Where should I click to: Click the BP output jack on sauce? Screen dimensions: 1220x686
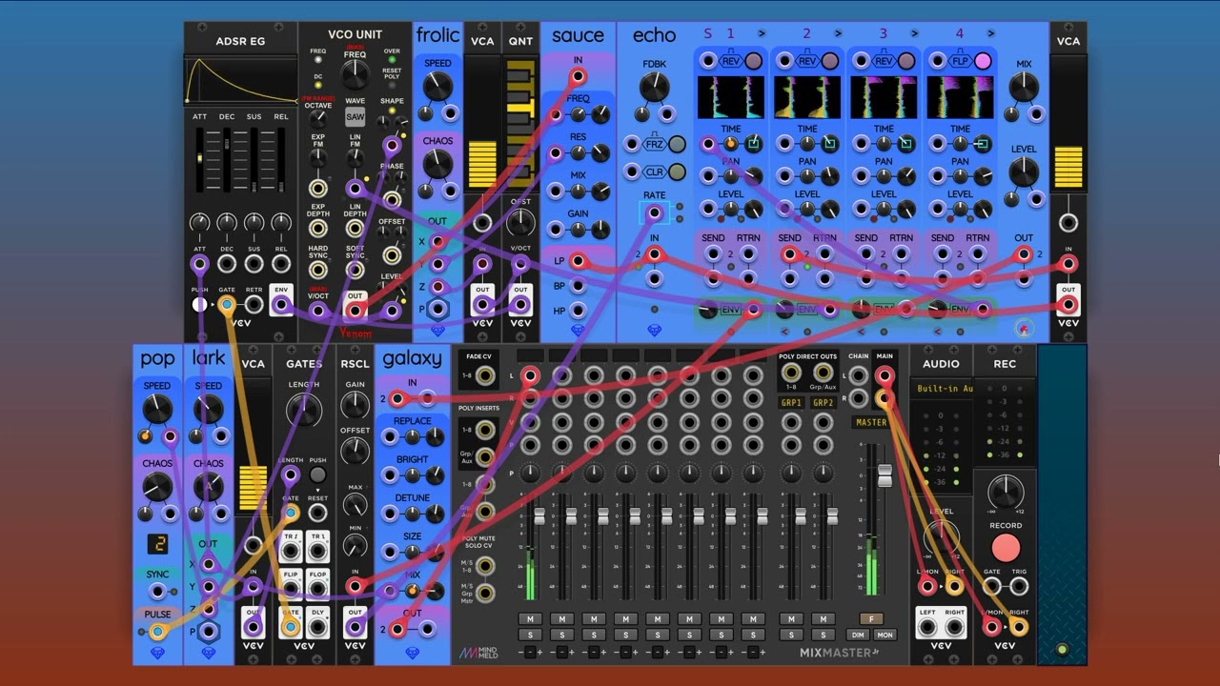578,286
